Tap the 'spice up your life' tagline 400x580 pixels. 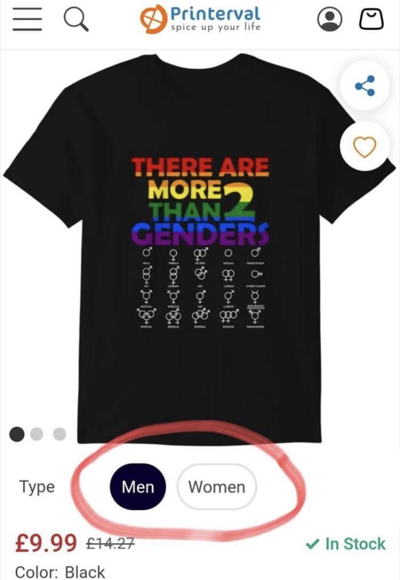(215, 27)
